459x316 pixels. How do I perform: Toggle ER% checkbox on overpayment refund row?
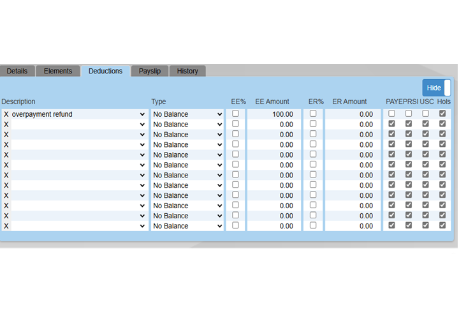coord(312,114)
